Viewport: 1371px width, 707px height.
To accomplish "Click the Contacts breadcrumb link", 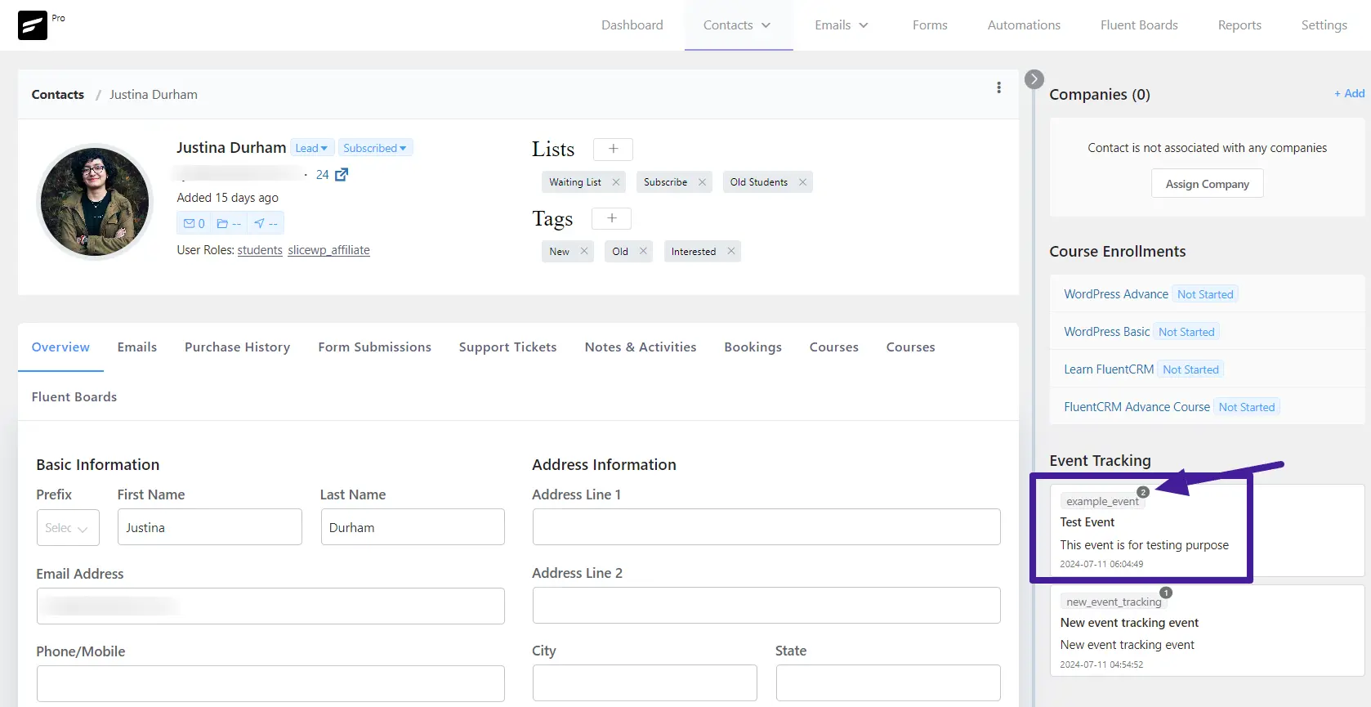I will (58, 95).
